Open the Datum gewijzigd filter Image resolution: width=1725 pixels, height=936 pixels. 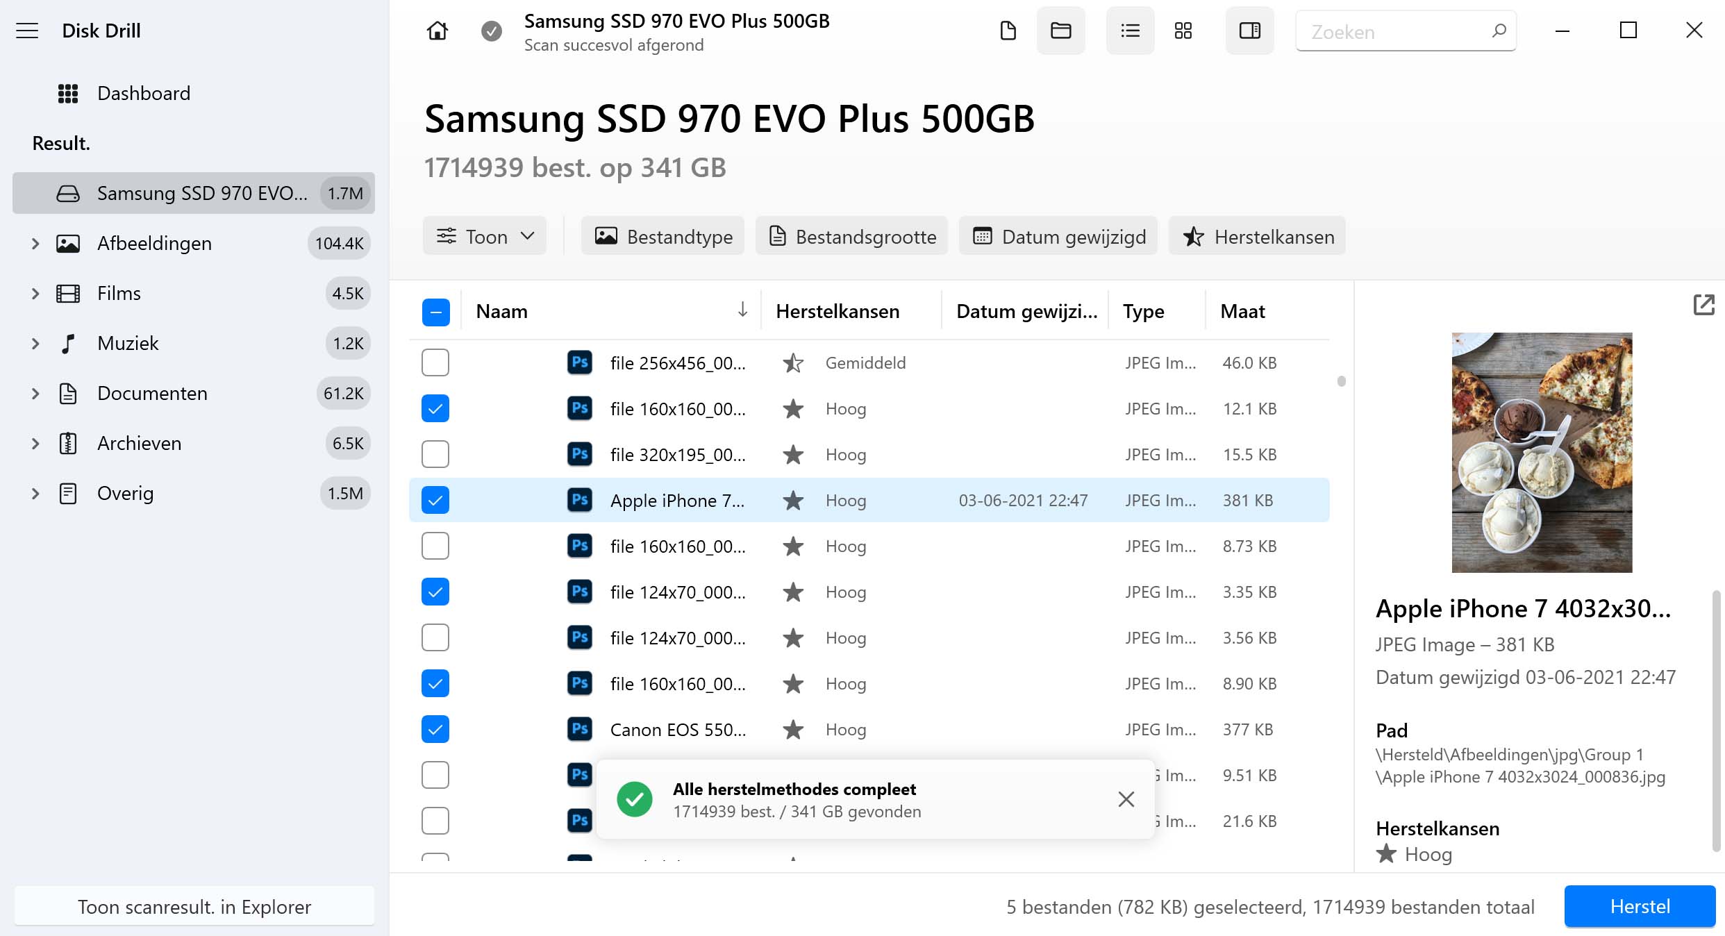(x=1058, y=236)
